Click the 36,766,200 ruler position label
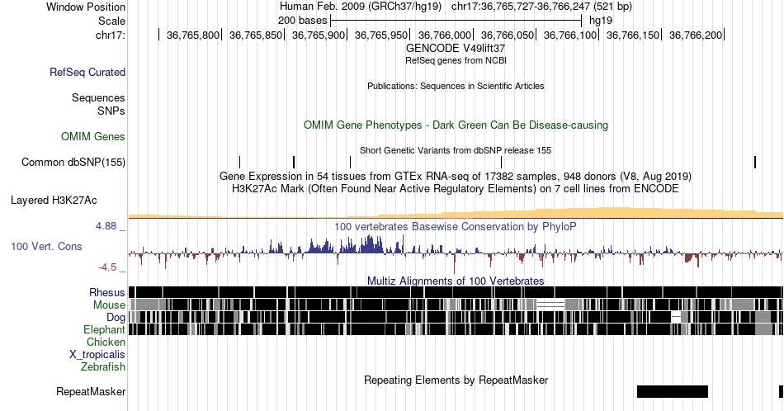Viewport: 784px width, 411px height. [696, 35]
